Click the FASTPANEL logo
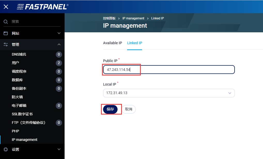Image resolution: width=263 pixels, height=159 pixels. tap(43, 7)
